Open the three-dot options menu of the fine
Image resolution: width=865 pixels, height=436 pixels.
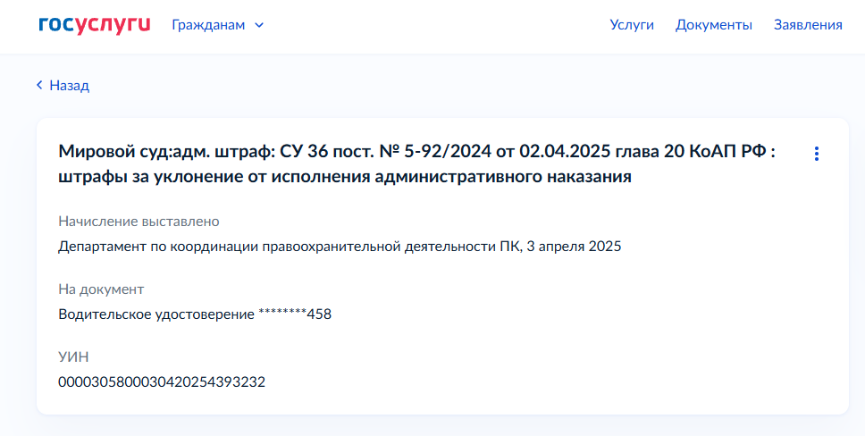tap(817, 154)
